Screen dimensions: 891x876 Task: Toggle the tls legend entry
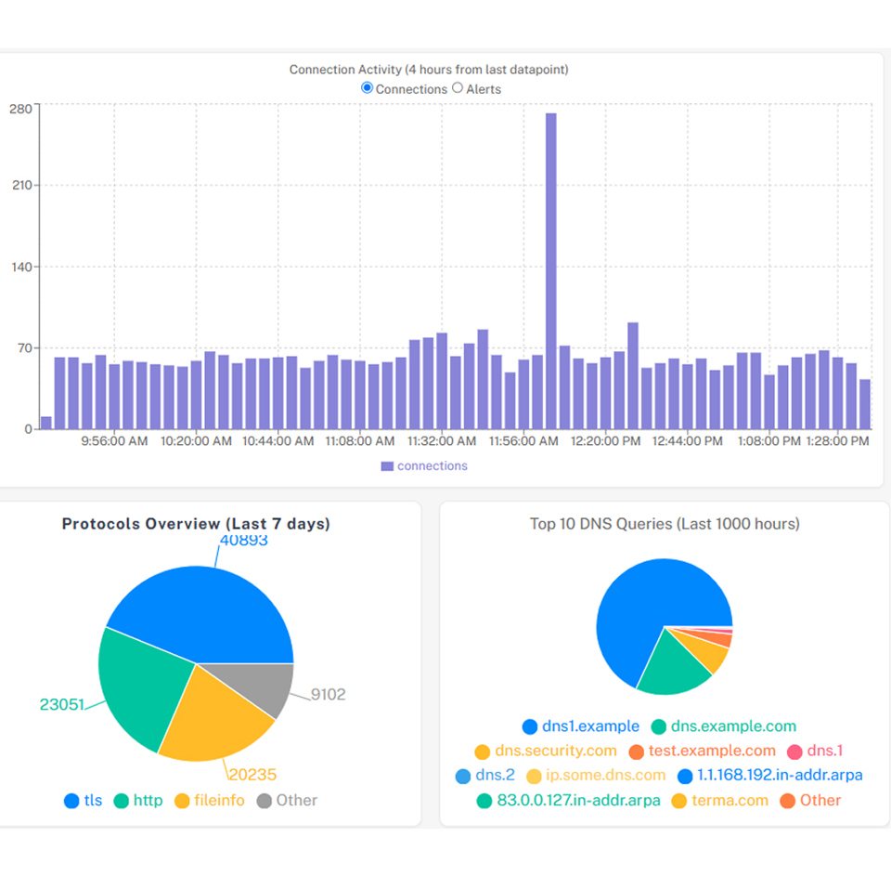click(83, 801)
